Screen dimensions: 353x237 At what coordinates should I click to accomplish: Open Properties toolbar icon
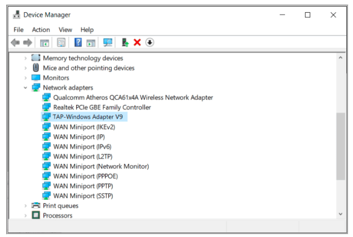(61, 42)
